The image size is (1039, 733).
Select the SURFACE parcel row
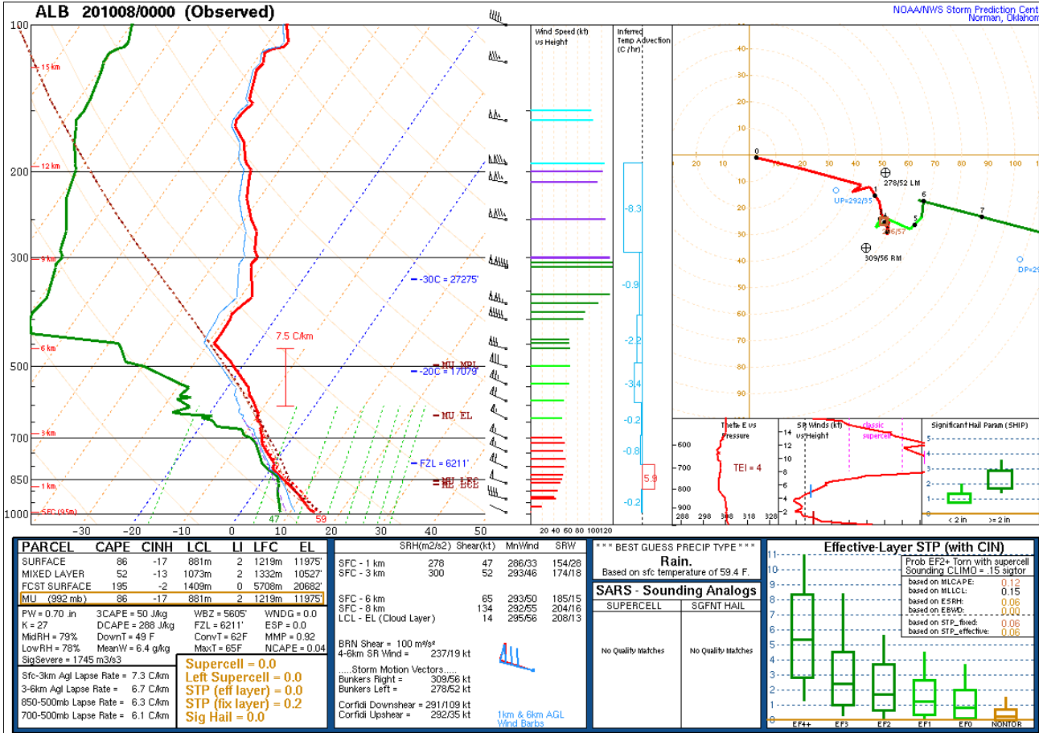(173, 562)
